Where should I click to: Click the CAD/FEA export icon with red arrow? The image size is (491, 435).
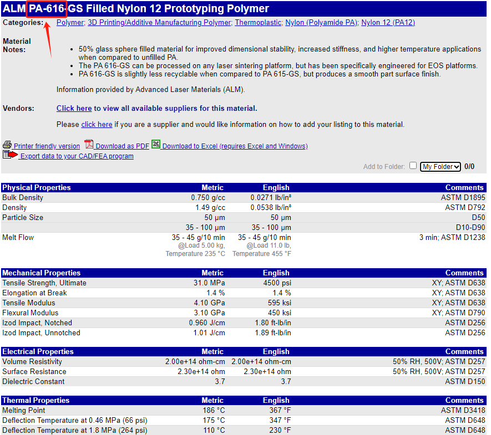click(11, 155)
